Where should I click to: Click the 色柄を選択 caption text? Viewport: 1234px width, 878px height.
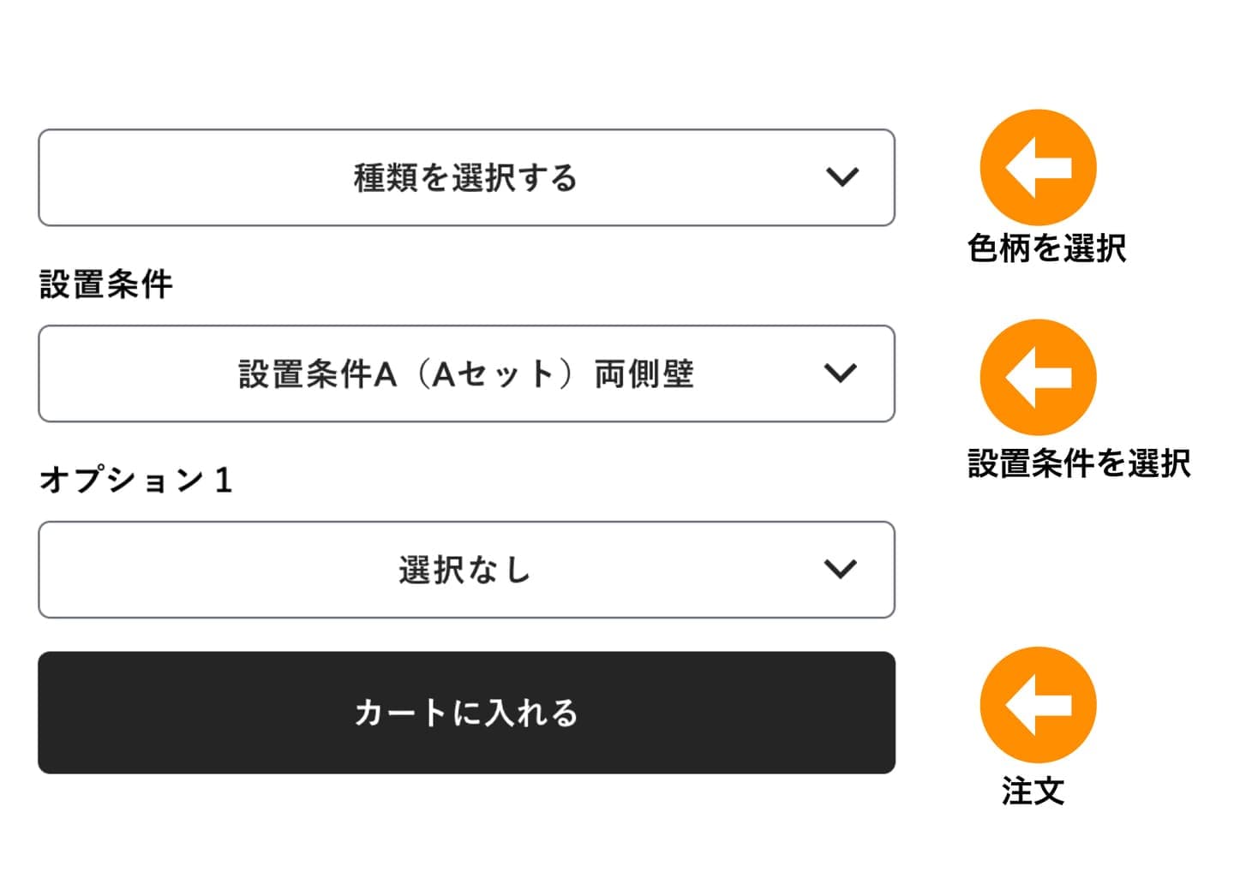point(1046,248)
